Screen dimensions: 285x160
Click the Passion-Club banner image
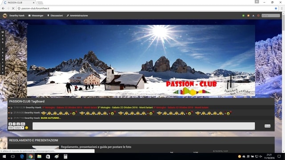(x=141, y=60)
